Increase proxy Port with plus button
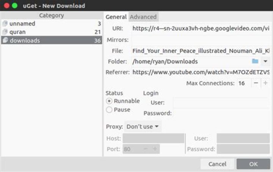This screenshot has height=172, width=273. point(155,149)
